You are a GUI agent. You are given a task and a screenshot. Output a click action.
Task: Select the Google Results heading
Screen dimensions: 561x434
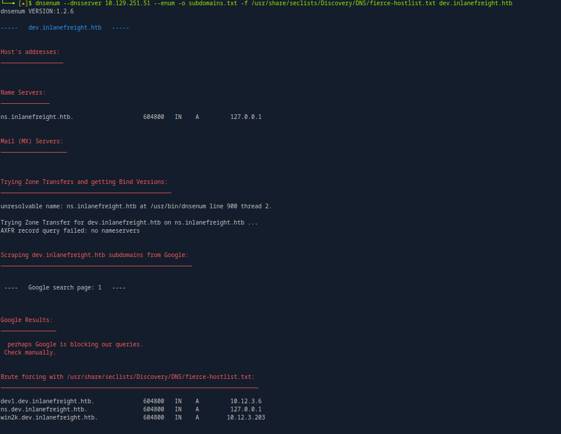coord(27,320)
